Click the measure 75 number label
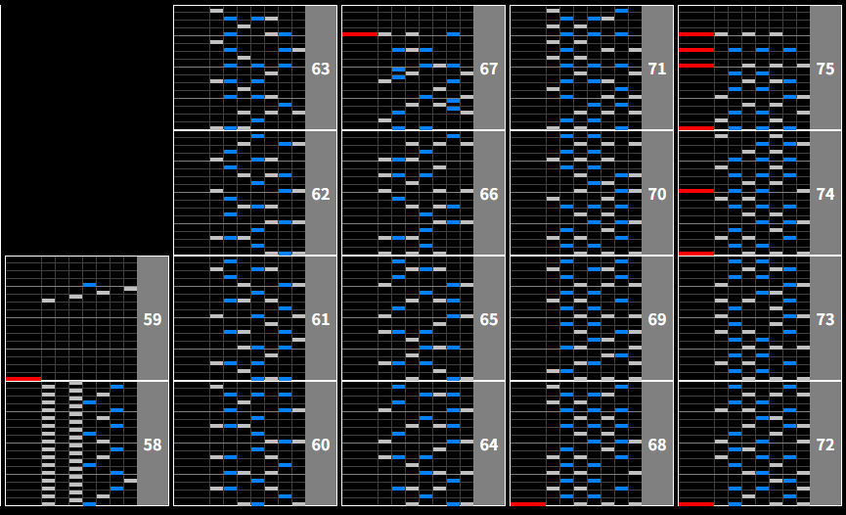The height and width of the screenshot is (515, 846). coord(825,69)
